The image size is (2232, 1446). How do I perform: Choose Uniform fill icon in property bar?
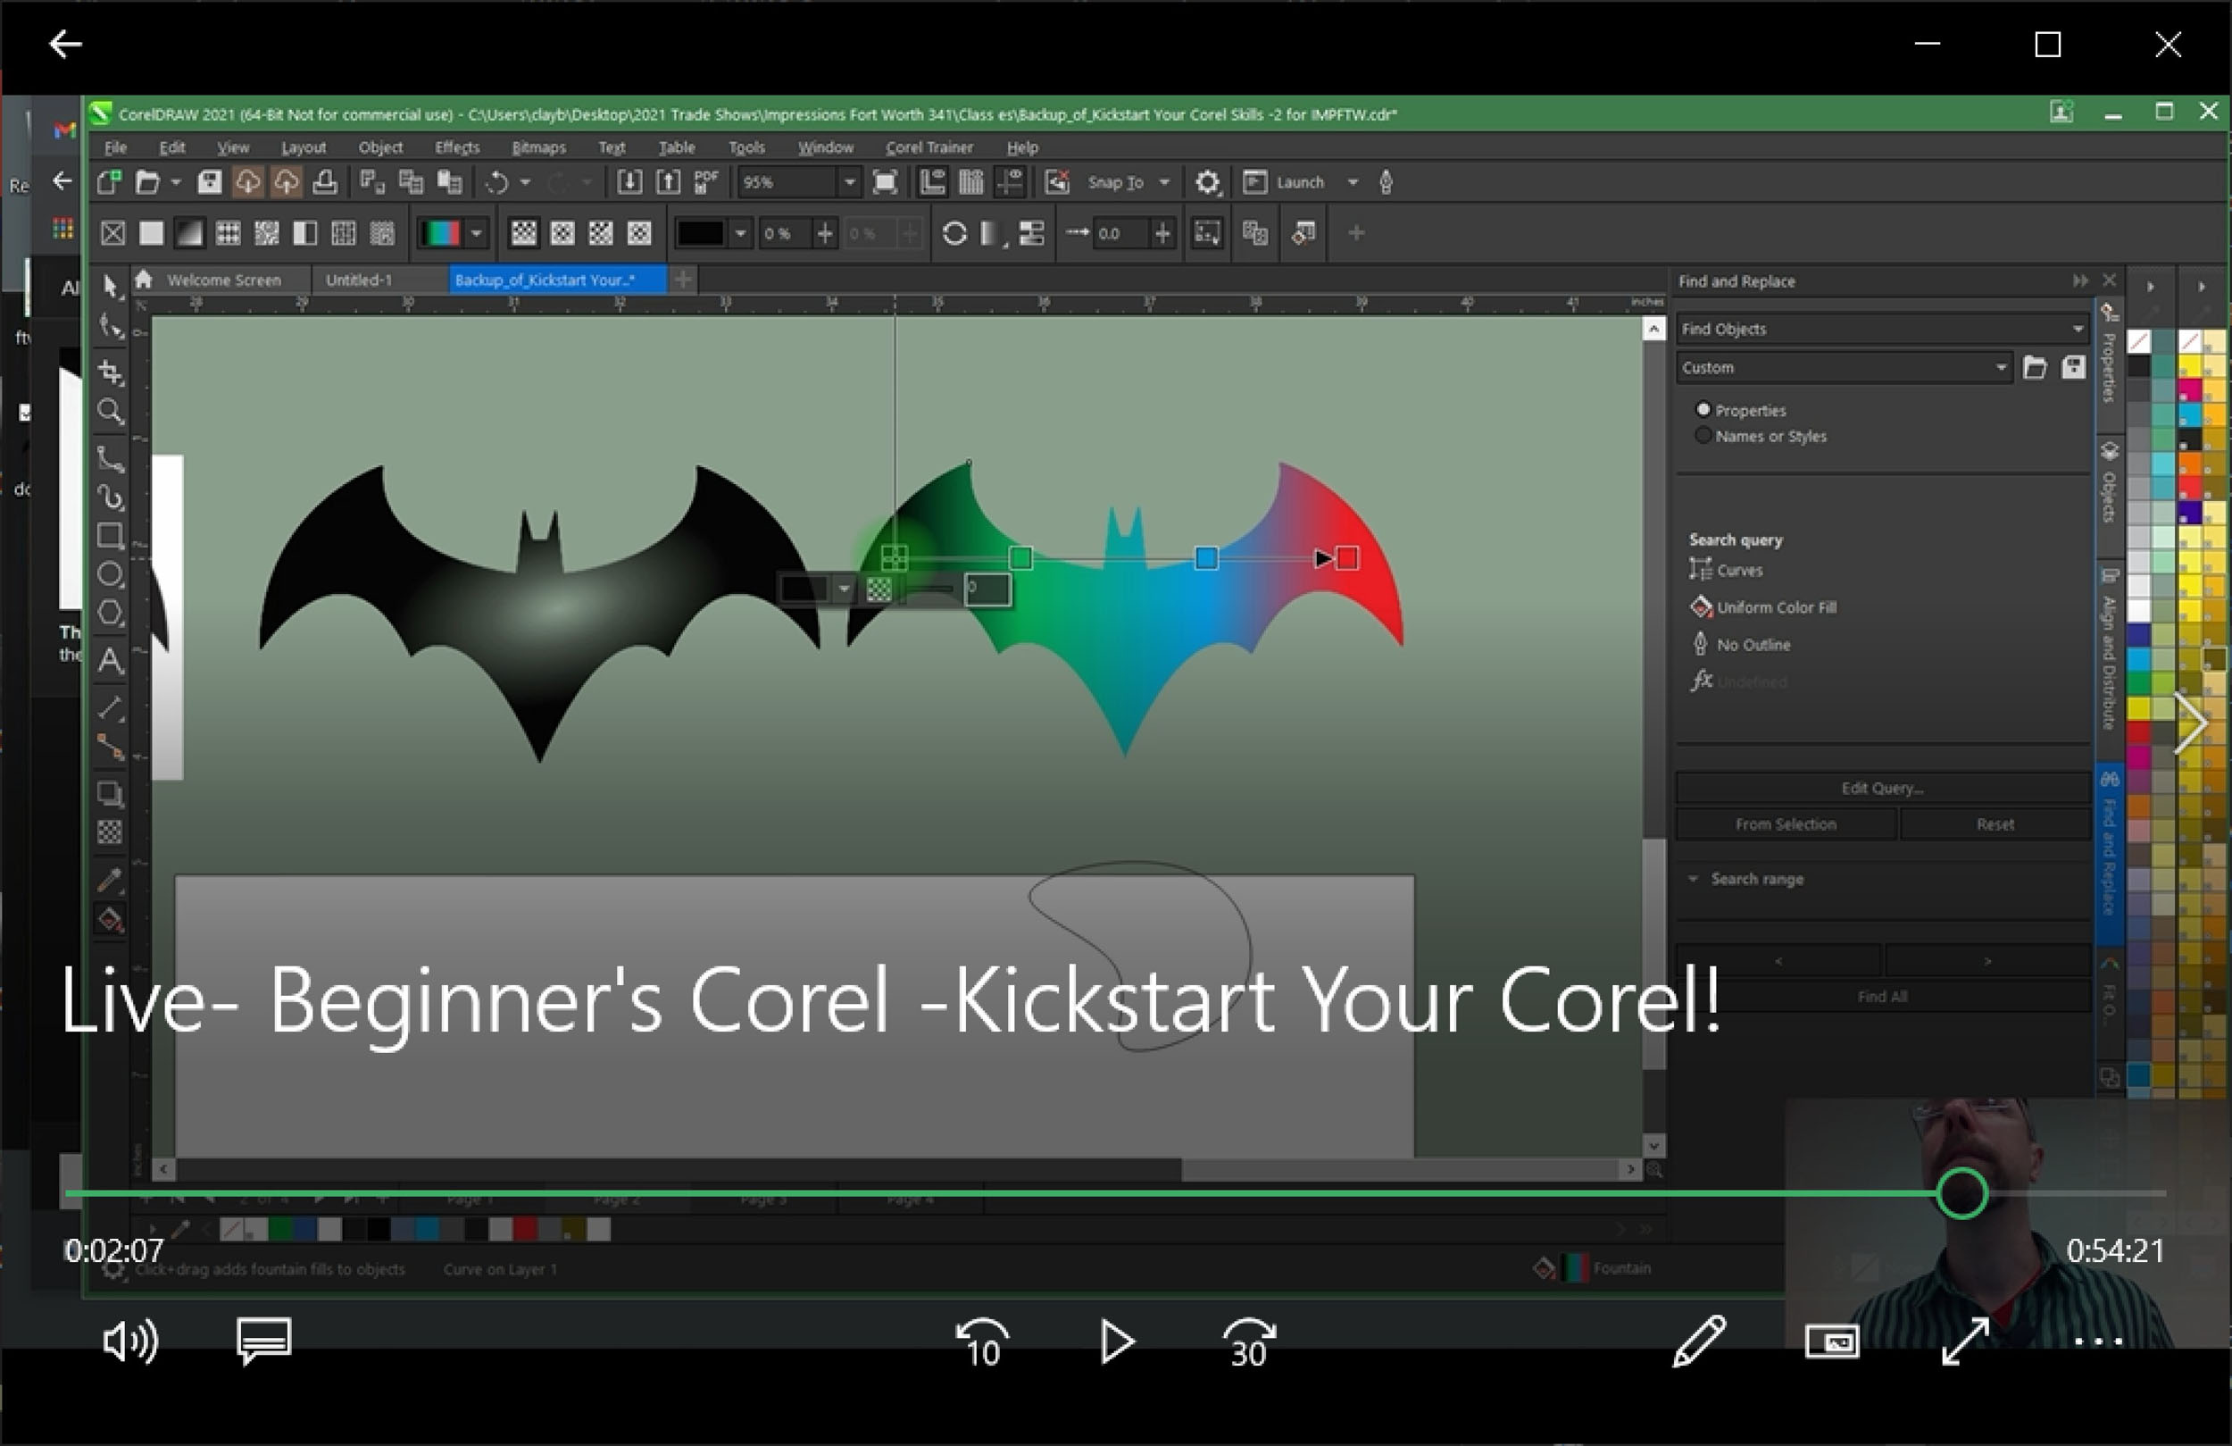click(151, 233)
